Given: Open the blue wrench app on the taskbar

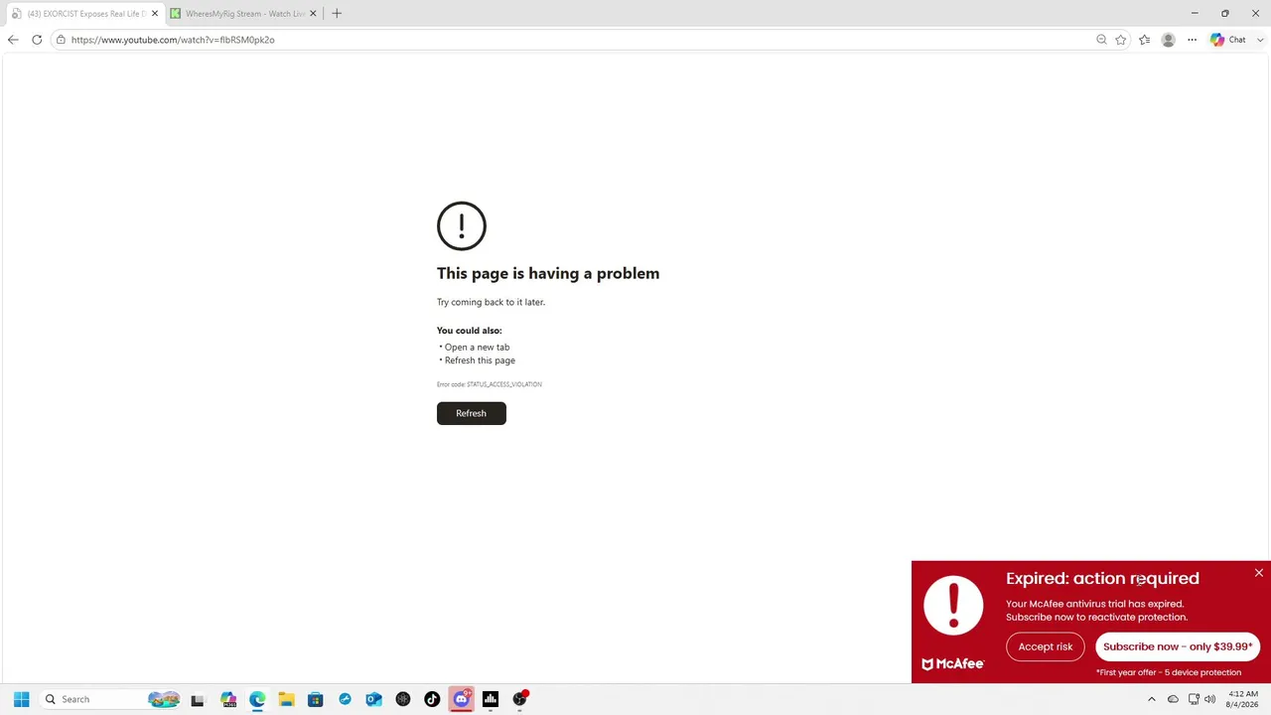Looking at the screenshot, I should point(345,699).
